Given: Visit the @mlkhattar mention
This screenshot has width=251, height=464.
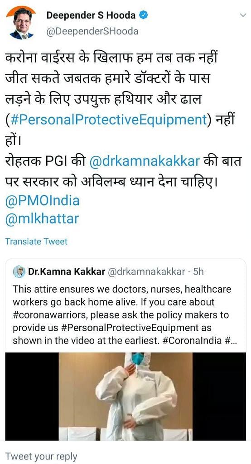Looking at the screenshot, I should (42, 219).
